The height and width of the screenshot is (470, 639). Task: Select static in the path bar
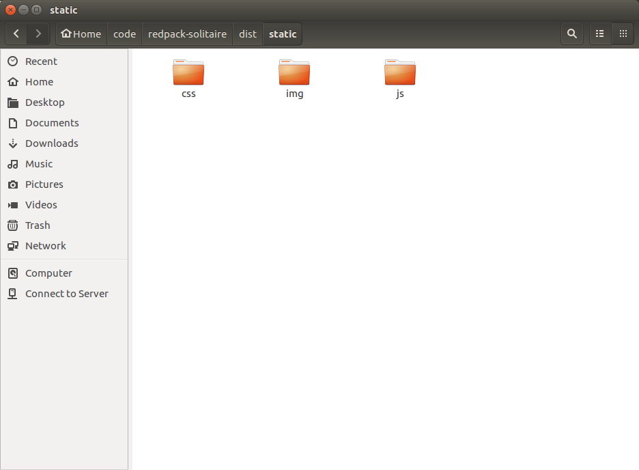point(283,34)
